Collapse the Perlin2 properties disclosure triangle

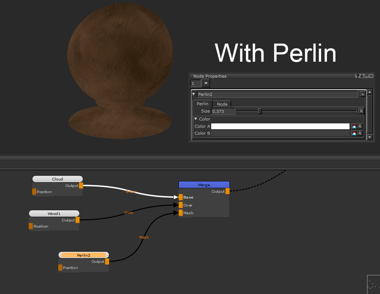[x=193, y=94]
